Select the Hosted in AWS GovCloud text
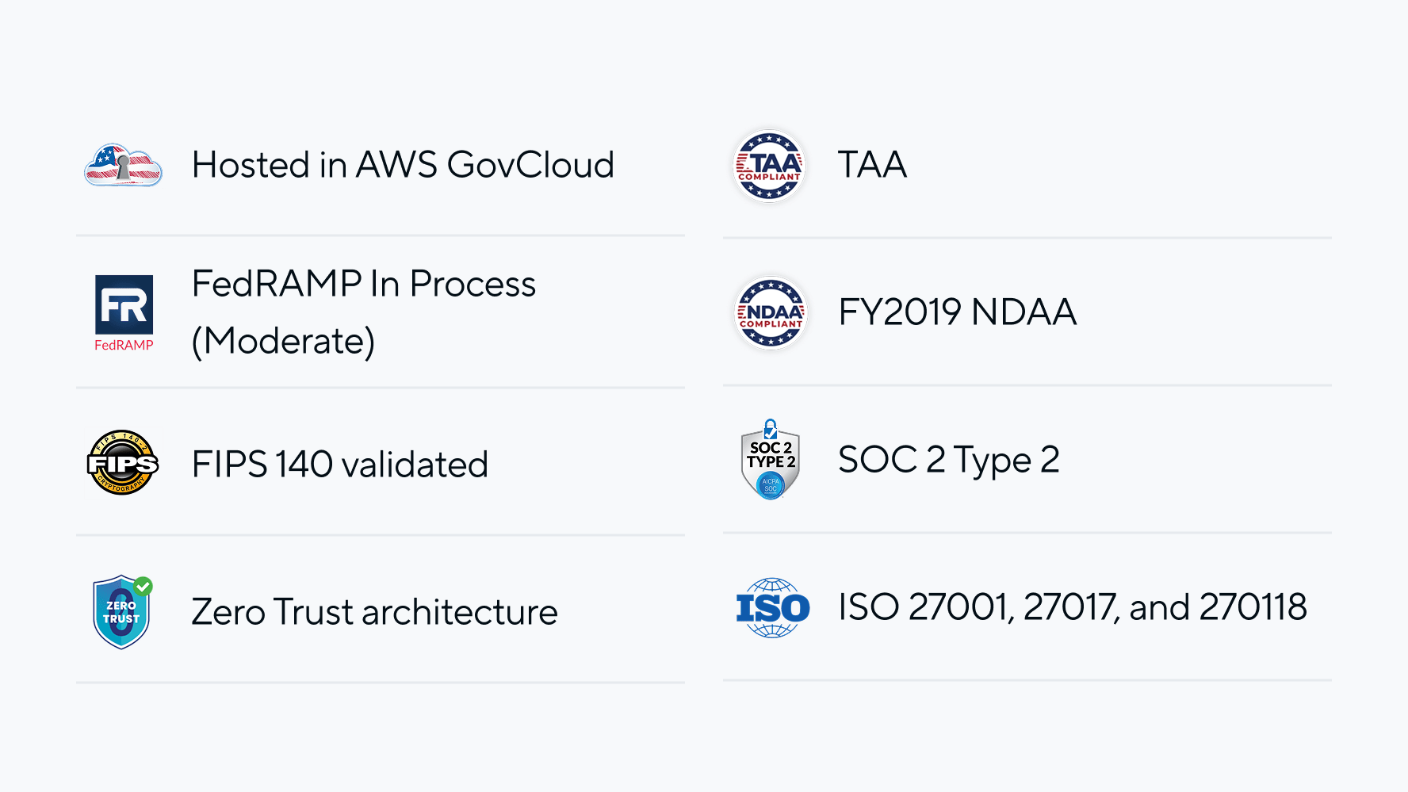 coord(404,165)
